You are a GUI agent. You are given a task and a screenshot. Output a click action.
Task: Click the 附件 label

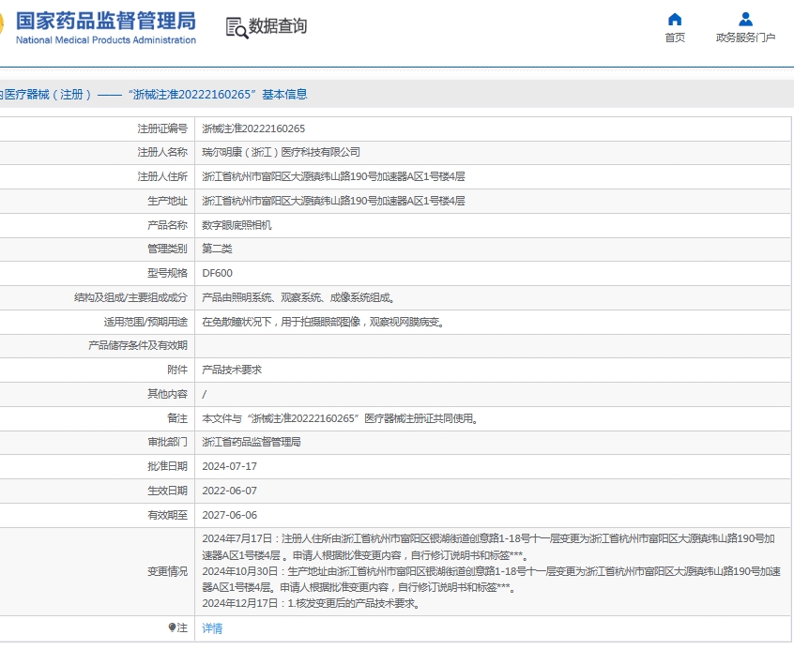pyautogui.click(x=177, y=370)
